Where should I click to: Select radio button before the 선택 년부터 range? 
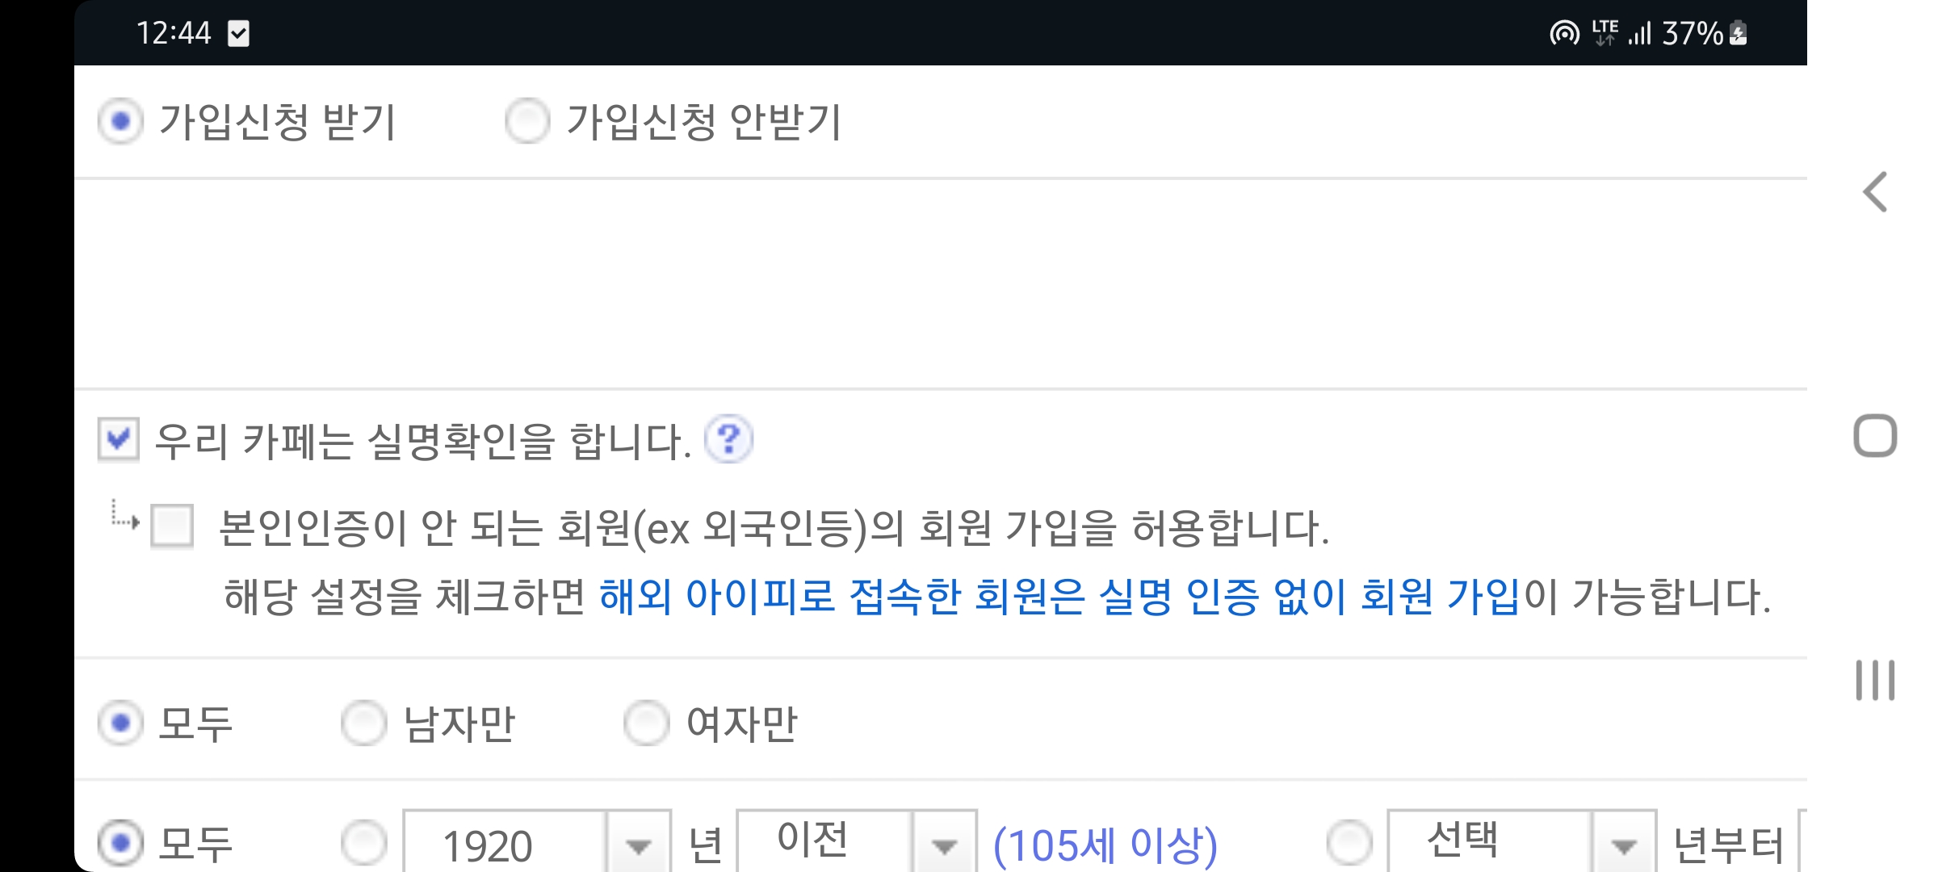tap(1349, 843)
